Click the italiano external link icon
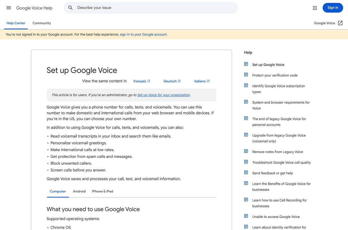Screen dimensions: 348x230 [208, 81]
